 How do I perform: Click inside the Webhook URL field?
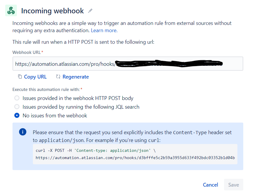[x=128, y=64]
